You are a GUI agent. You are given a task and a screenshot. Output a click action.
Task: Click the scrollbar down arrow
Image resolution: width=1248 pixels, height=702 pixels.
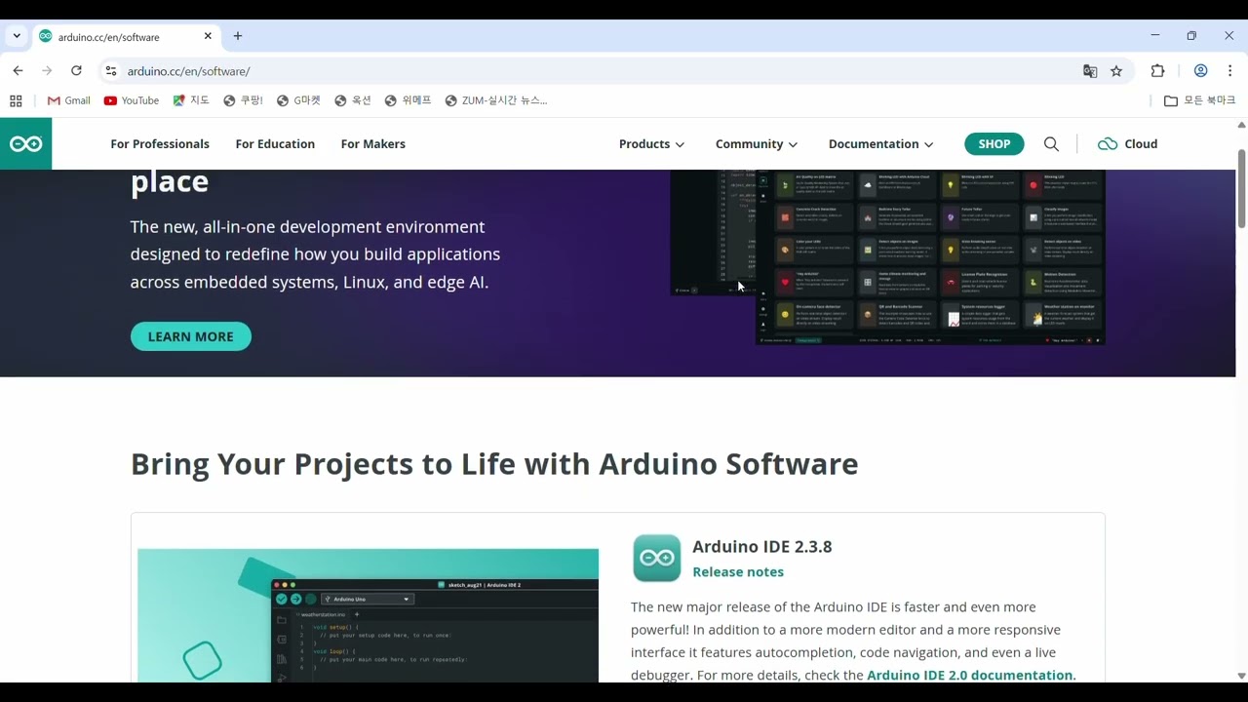tap(1241, 676)
